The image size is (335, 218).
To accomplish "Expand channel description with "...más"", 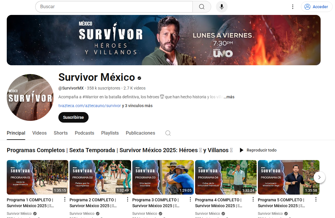I will click(229, 97).
